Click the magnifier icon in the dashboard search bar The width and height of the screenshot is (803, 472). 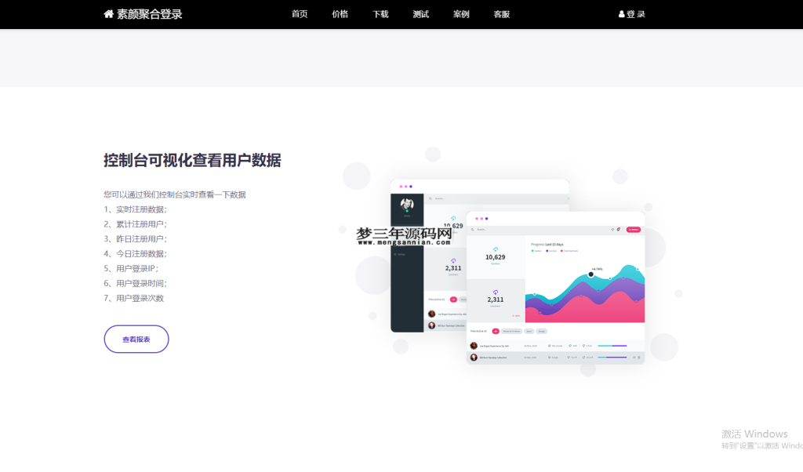click(x=471, y=230)
